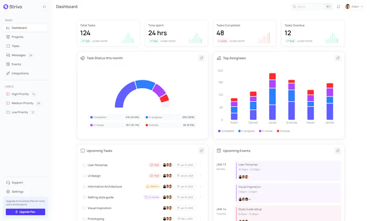
Task: Open the User Personas task options menu
Action: pos(200,165)
